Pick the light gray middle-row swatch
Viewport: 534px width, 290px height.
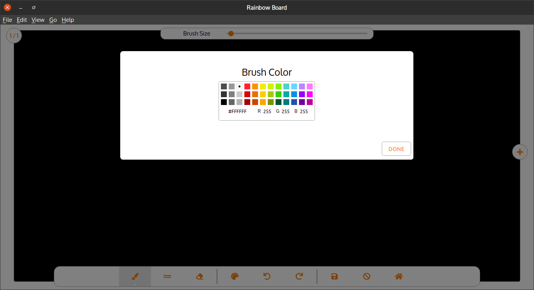click(x=239, y=94)
